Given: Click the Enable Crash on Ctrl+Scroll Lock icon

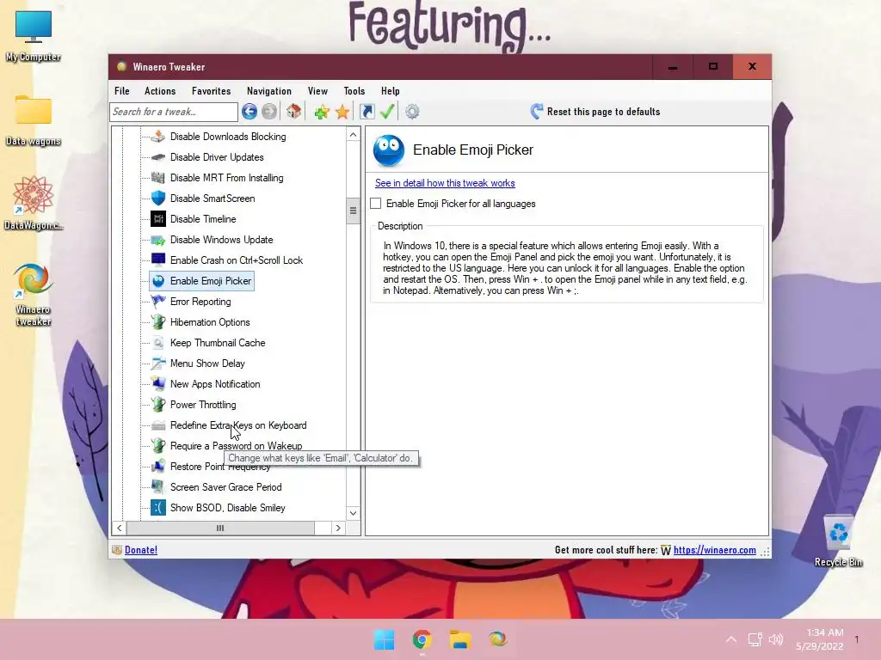Looking at the screenshot, I should click(158, 260).
